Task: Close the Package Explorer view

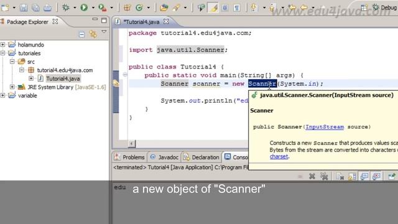Action: pyautogui.click(x=55, y=22)
